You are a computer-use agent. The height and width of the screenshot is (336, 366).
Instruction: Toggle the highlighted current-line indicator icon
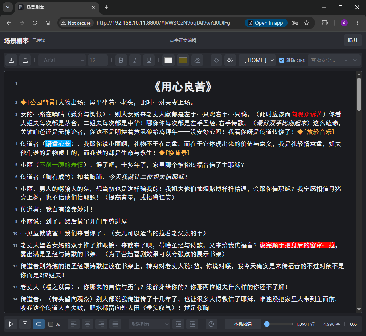tap(39, 324)
